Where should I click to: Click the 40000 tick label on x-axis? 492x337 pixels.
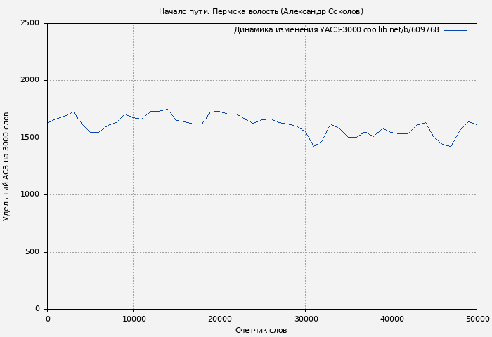(391, 319)
